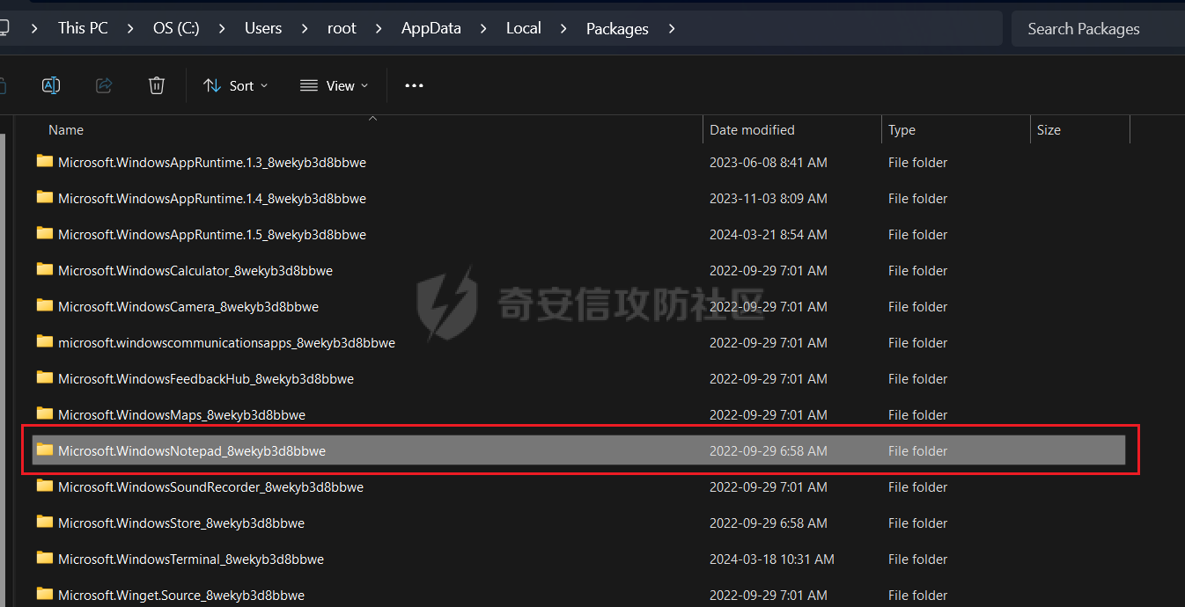The width and height of the screenshot is (1185, 607).
Task: Click folder icon of WindowsTerminal row
Action: 45,558
